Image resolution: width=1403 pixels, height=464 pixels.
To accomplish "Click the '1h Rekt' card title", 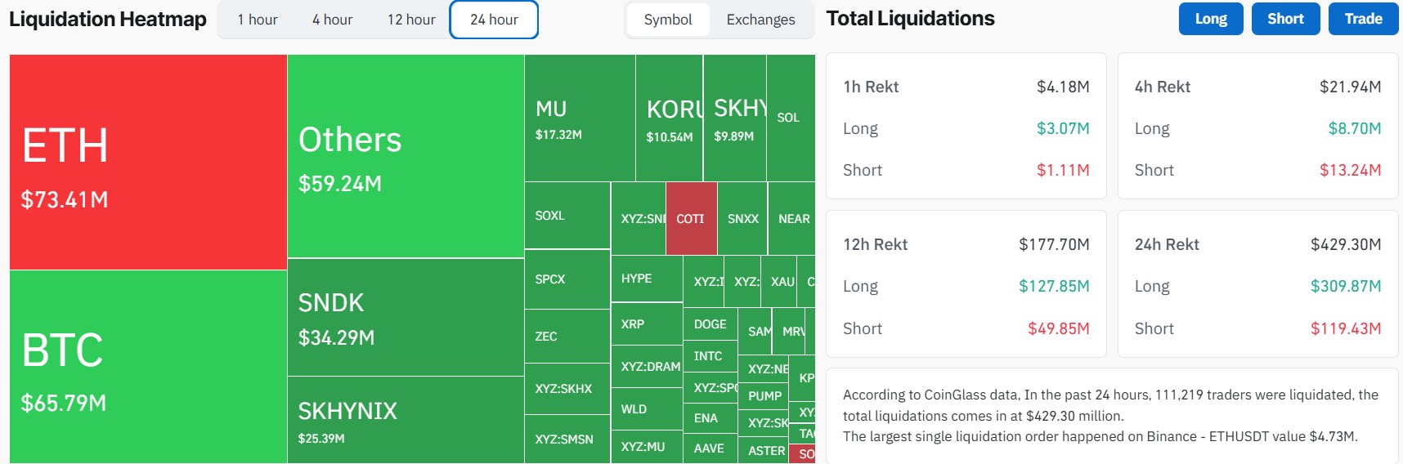I will [x=871, y=87].
